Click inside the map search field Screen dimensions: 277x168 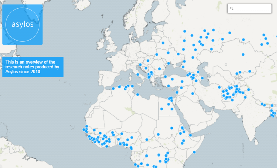(252, 9)
